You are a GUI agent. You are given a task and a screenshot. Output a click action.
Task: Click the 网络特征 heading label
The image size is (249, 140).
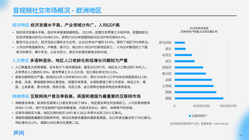pyautogui.click(x=21, y=96)
